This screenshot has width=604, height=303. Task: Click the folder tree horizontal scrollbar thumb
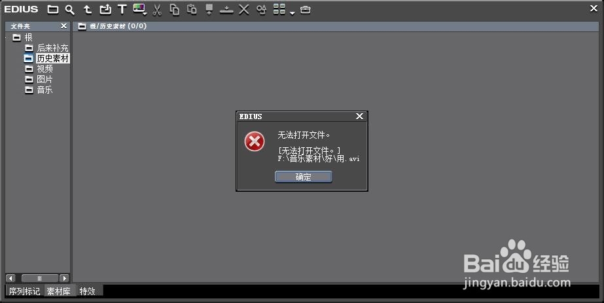(x=40, y=278)
